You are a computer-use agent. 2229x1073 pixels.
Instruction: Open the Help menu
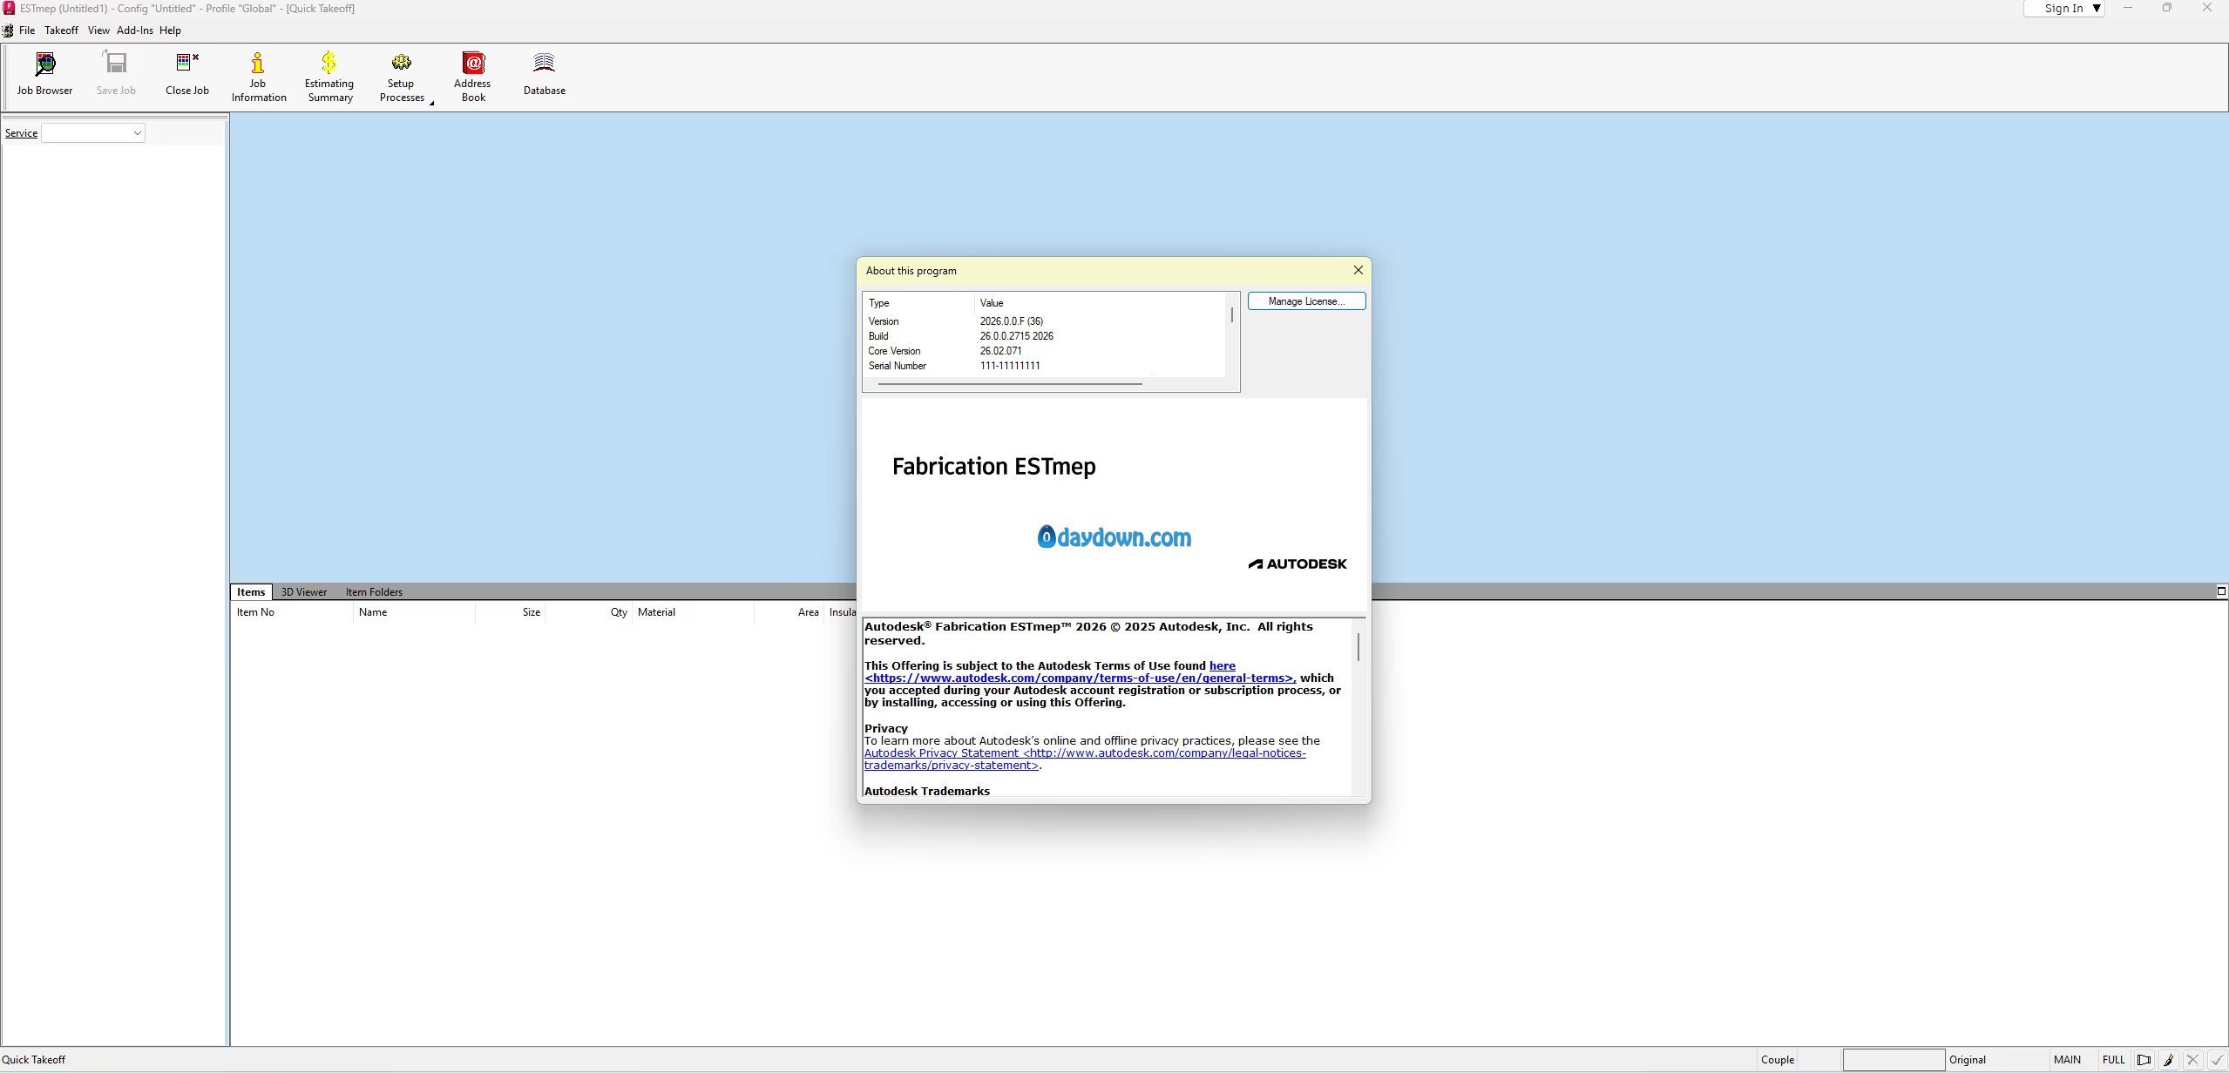[x=170, y=30]
